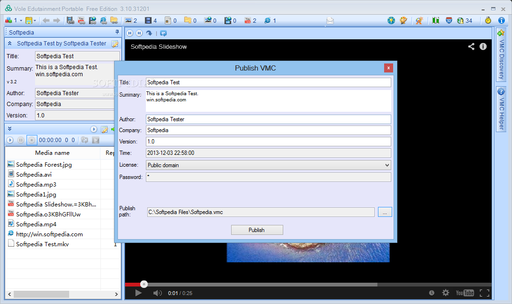Viewport: 512px width, 304px height.
Task: Select the online videos counter showing 0
Action: (230, 20)
